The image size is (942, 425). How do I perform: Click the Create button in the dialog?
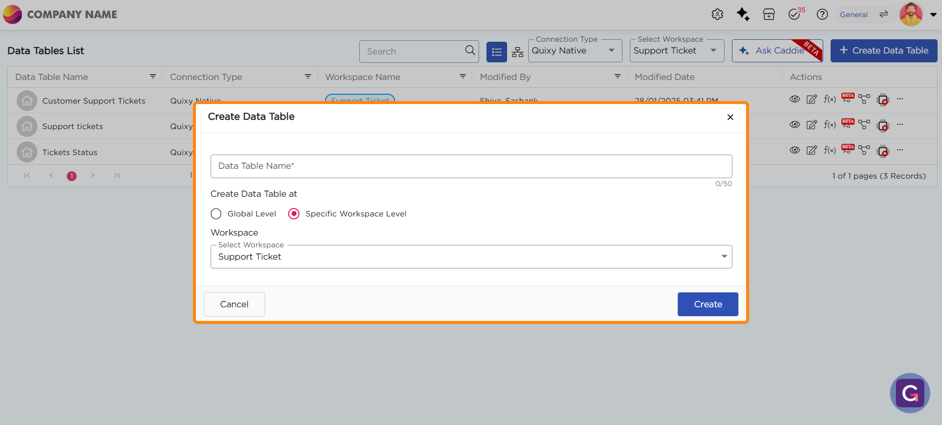point(707,304)
